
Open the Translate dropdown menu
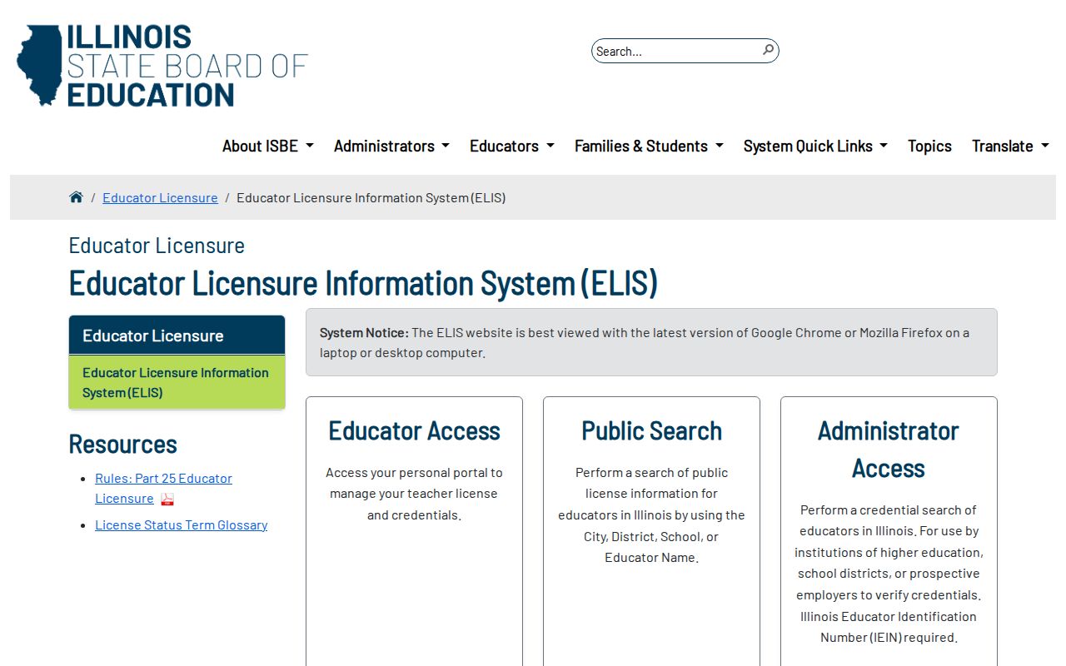1010,146
